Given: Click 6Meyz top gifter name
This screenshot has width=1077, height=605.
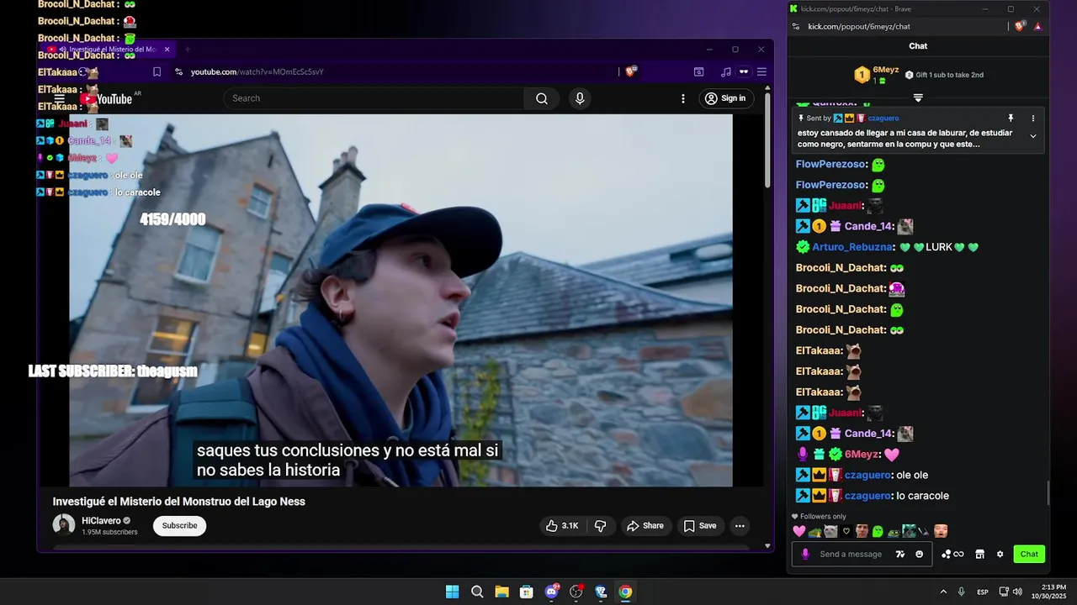Looking at the screenshot, I should (885, 70).
